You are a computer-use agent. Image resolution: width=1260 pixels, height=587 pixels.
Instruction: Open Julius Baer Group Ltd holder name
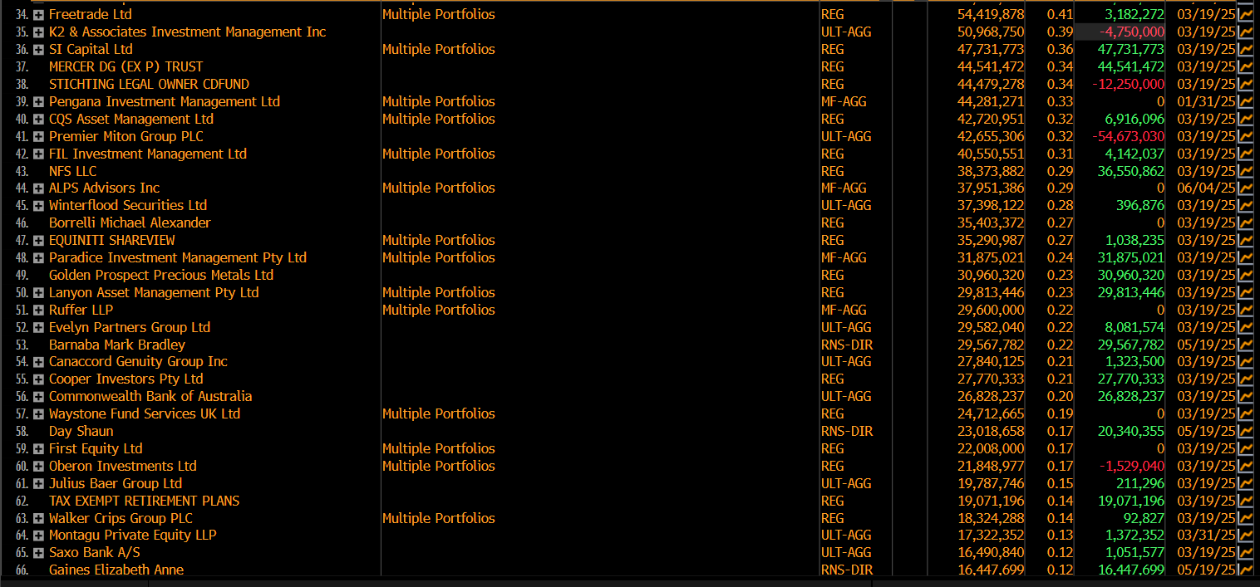coord(116,483)
